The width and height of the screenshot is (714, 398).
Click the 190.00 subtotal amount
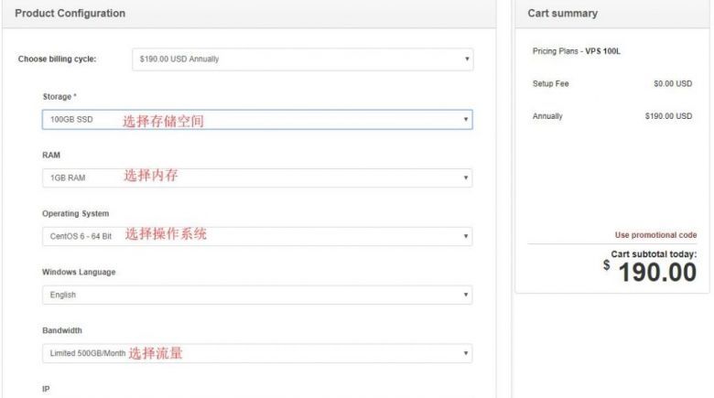(657, 273)
